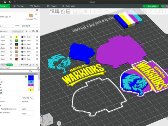The width and height of the screenshot is (168, 126).
Task: Click the Add model cube icon
Action: click(x=52, y=12)
